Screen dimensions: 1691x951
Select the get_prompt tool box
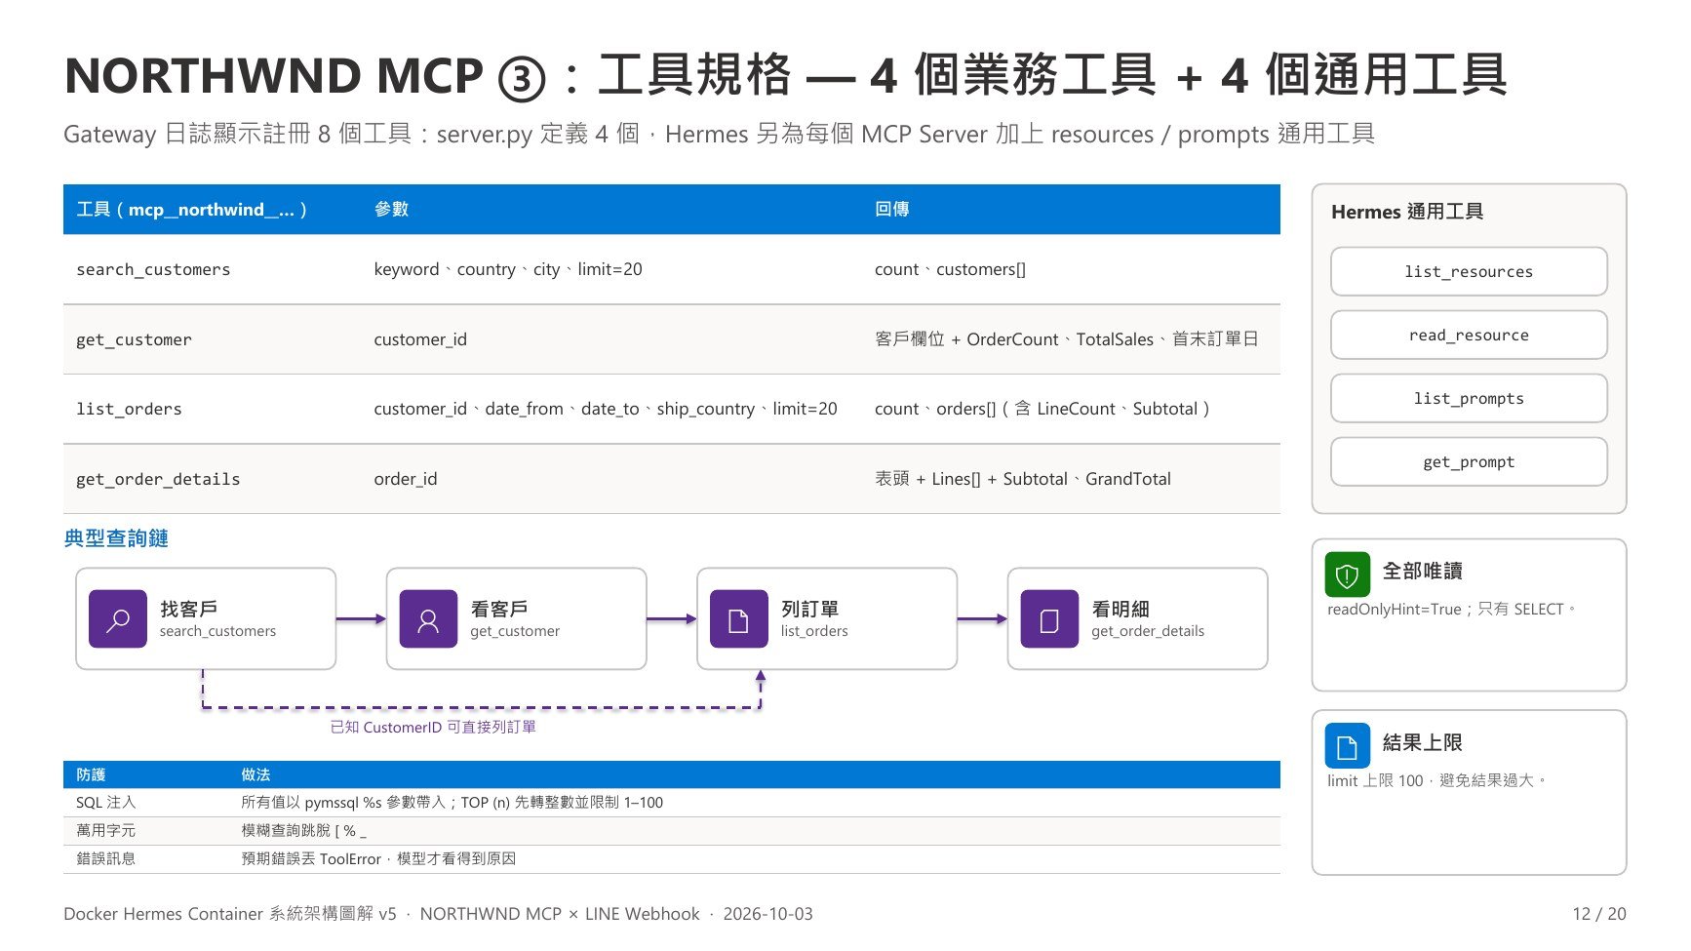pyautogui.click(x=1469, y=462)
